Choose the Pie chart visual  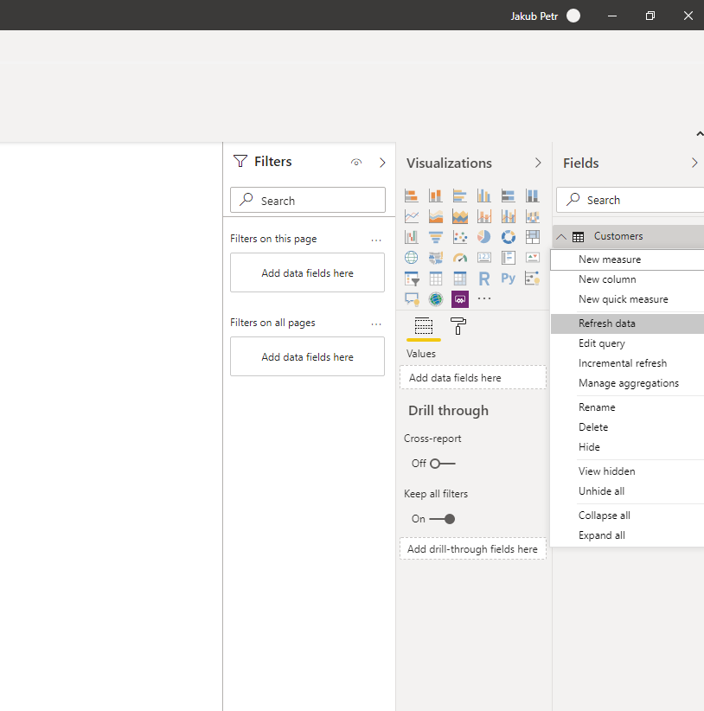pyautogui.click(x=484, y=237)
